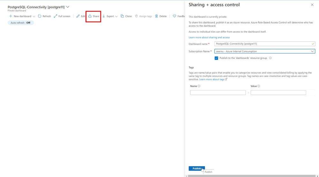Screen dimensions: 319x177
Task: Toggle the Auto refresh Off pill
Action: click(x=20, y=23)
